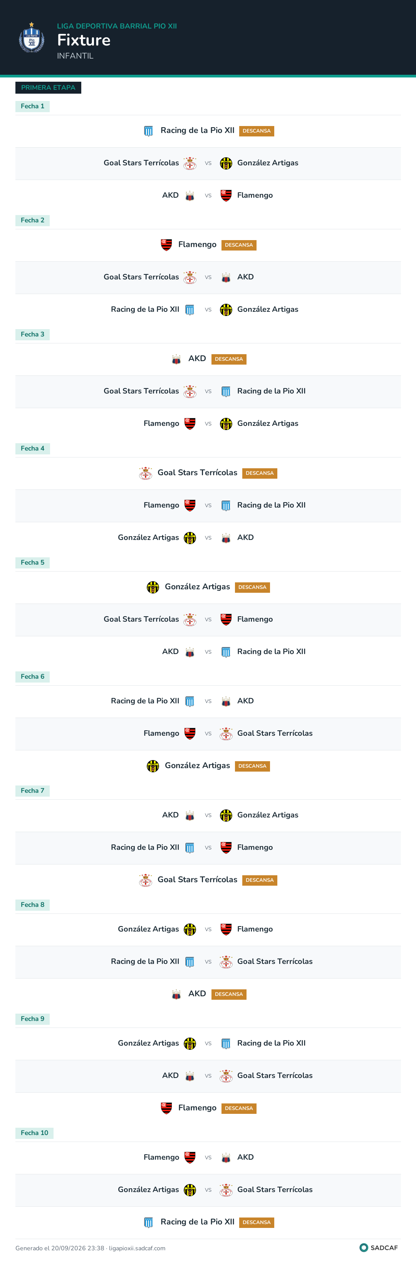Viewport: 416px width, 1268px height.
Task: Select the PRIMERA ETAPA stage tab
Action: tap(48, 87)
